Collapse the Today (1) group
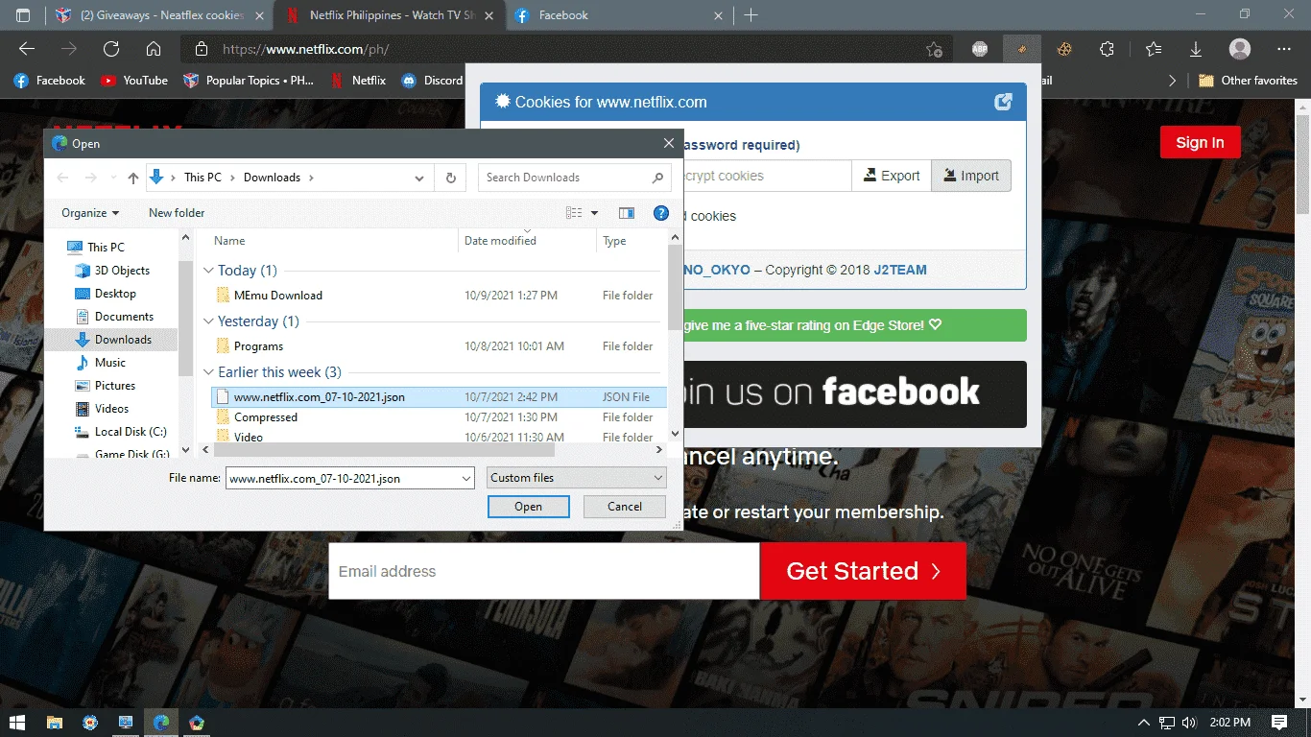The height and width of the screenshot is (737, 1311). click(x=210, y=271)
